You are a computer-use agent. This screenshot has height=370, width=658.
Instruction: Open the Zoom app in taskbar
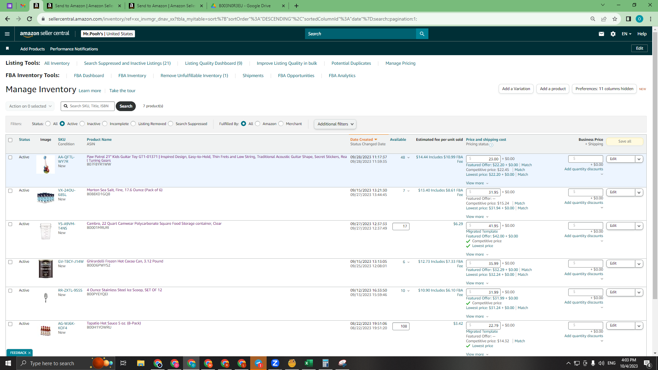(275, 363)
